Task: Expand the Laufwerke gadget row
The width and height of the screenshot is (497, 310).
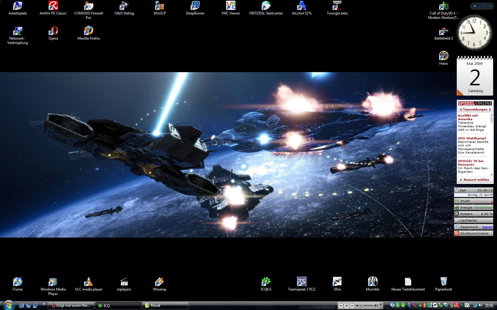Action: pyautogui.click(x=474, y=220)
